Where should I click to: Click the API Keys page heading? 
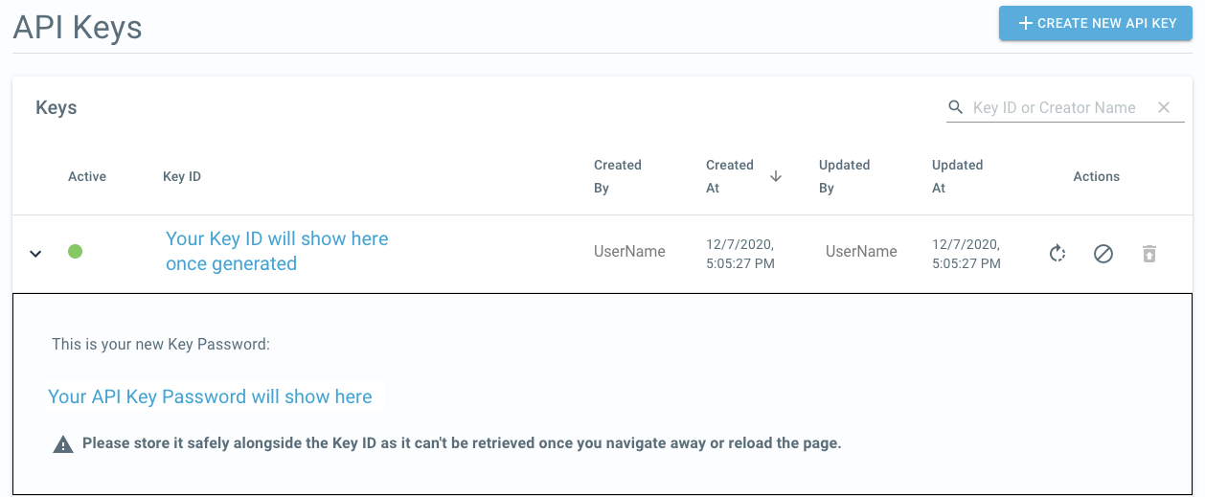click(78, 26)
